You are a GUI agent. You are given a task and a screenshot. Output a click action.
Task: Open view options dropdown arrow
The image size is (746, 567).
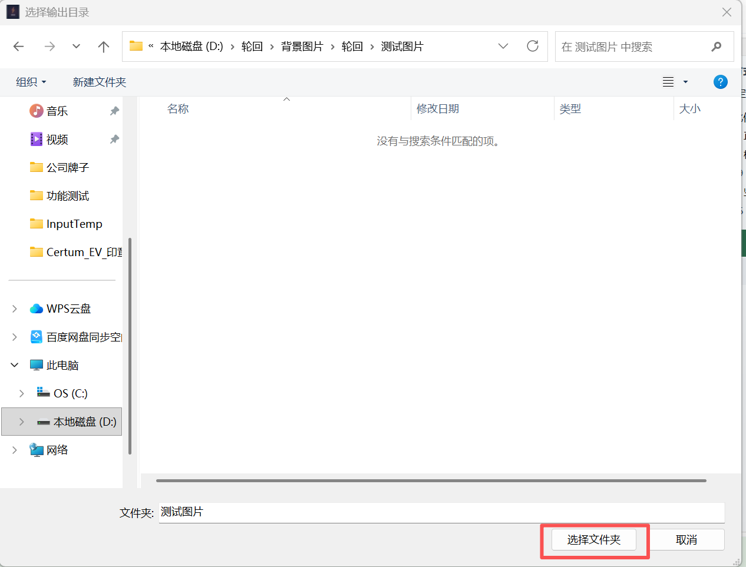click(685, 82)
